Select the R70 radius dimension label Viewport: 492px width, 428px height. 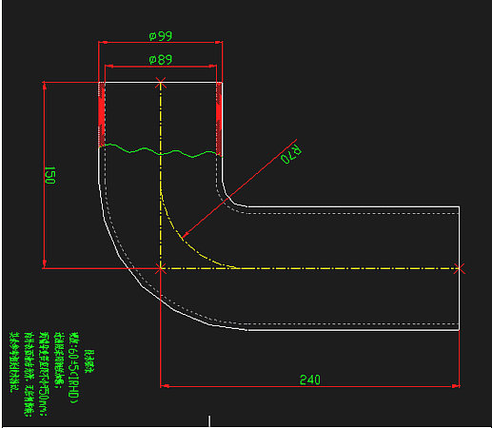click(x=291, y=154)
